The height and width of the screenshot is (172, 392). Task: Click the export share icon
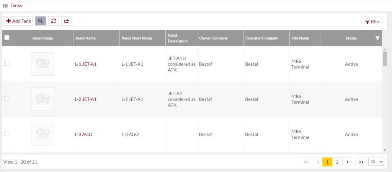[67, 21]
